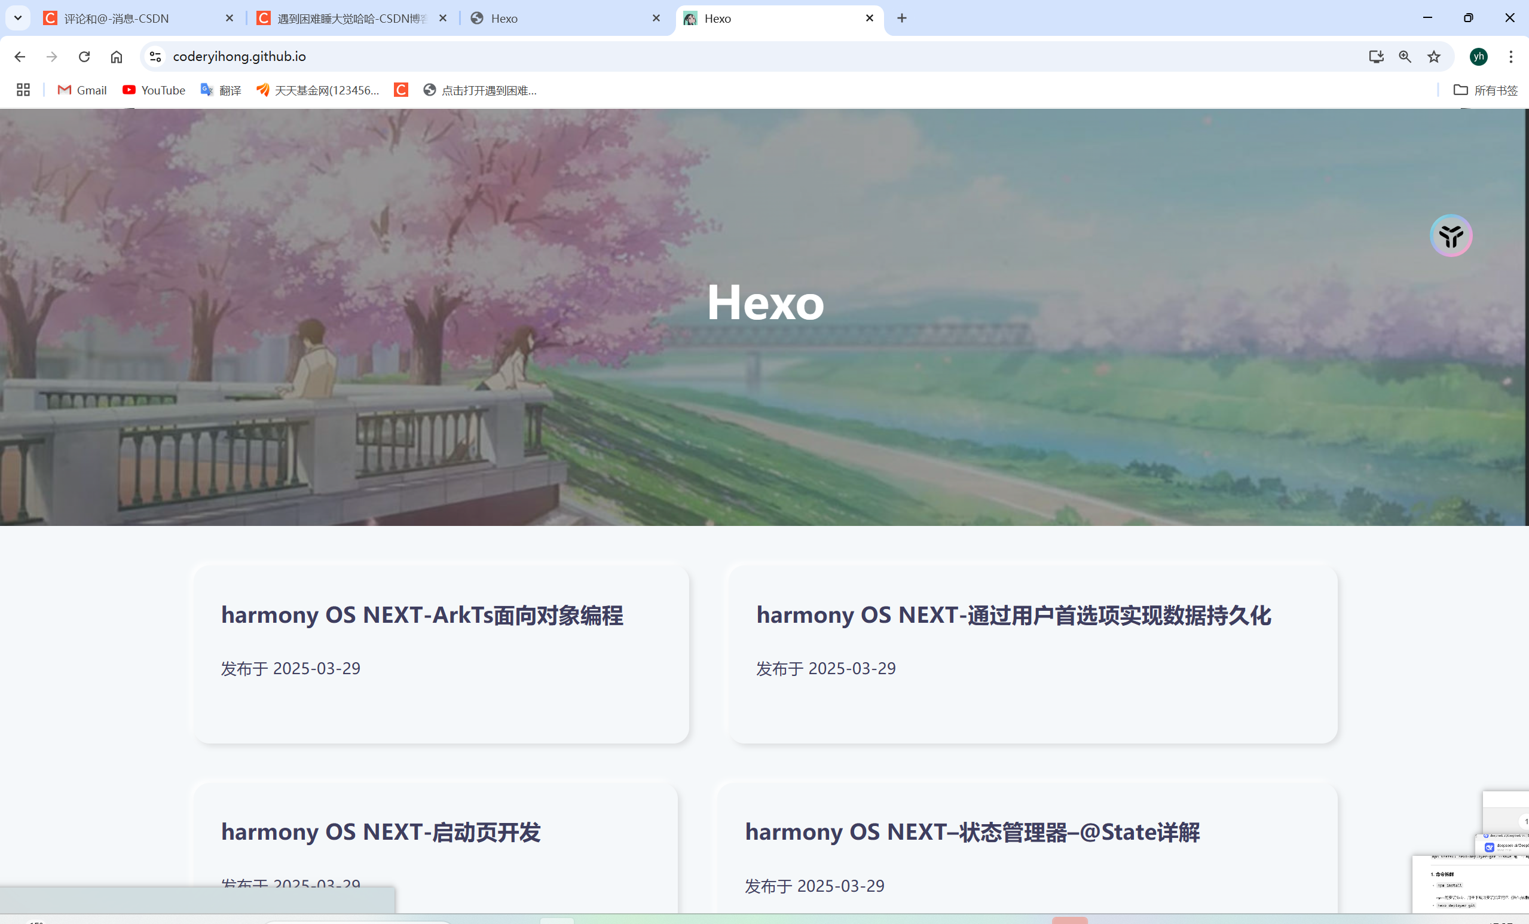Click the browser back arrow

[x=20, y=56]
